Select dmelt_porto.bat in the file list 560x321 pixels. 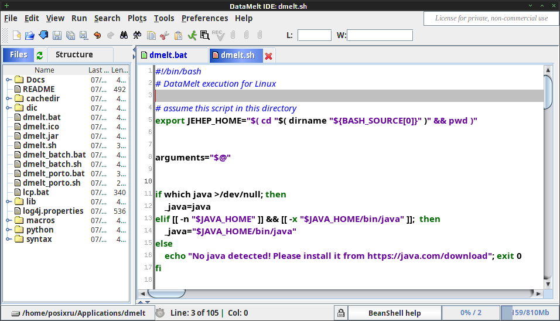(53, 173)
